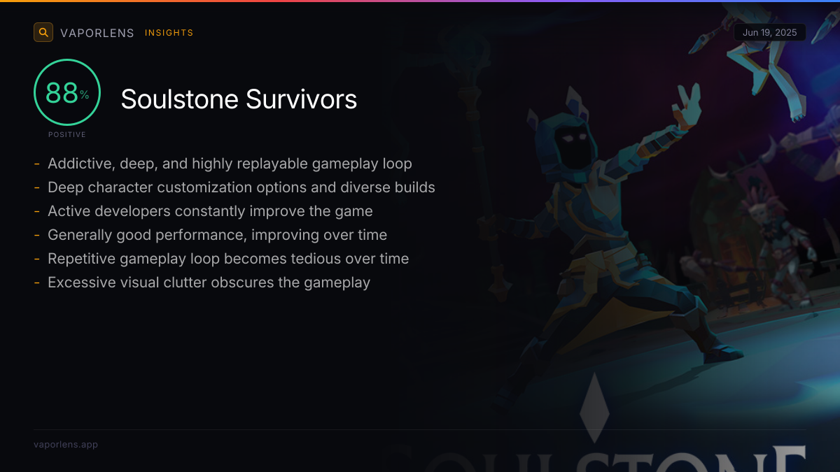Select the repetitive gameplay loop bullet
The height and width of the screenshot is (472, 840).
pyautogui.click(x=228, y=259)
